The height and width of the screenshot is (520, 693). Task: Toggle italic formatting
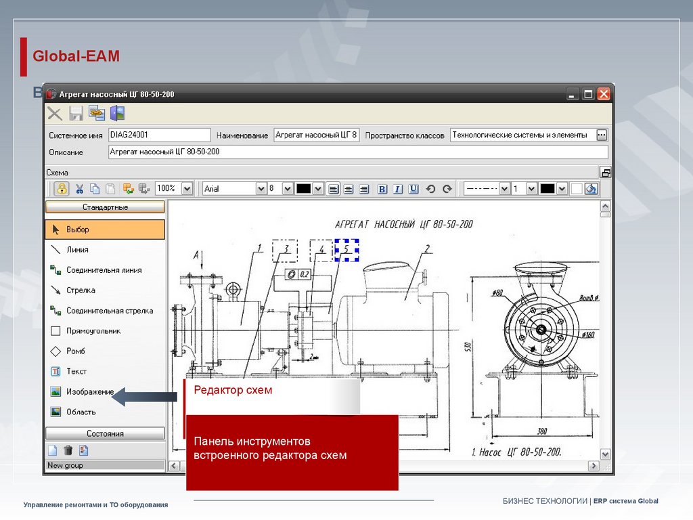[x=398, y=190]
